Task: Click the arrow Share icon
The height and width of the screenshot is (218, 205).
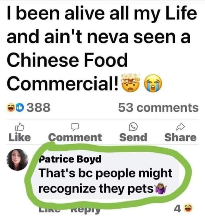Action: [181, 127]
